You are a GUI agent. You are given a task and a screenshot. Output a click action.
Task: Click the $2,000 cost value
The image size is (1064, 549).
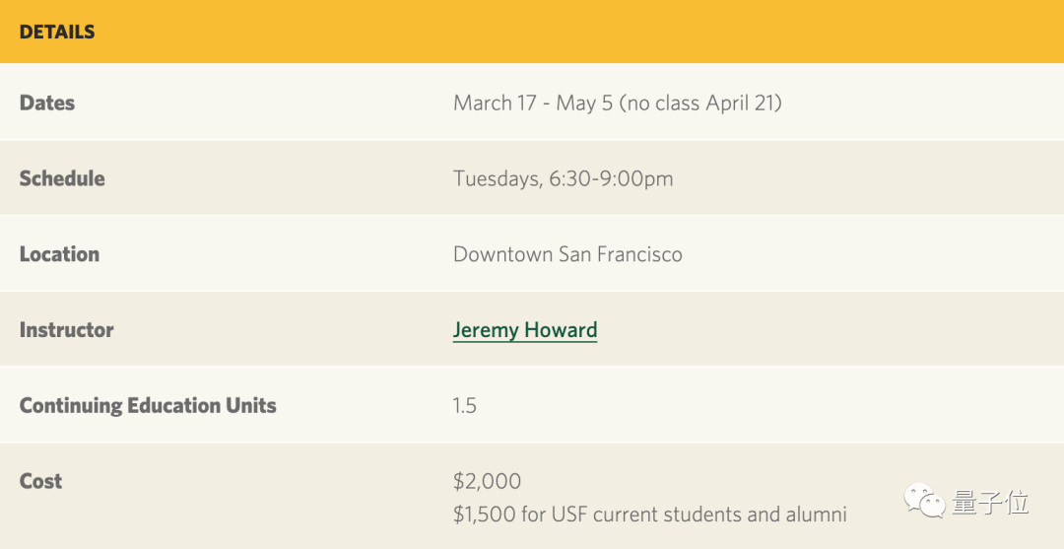tap(487, 481)
